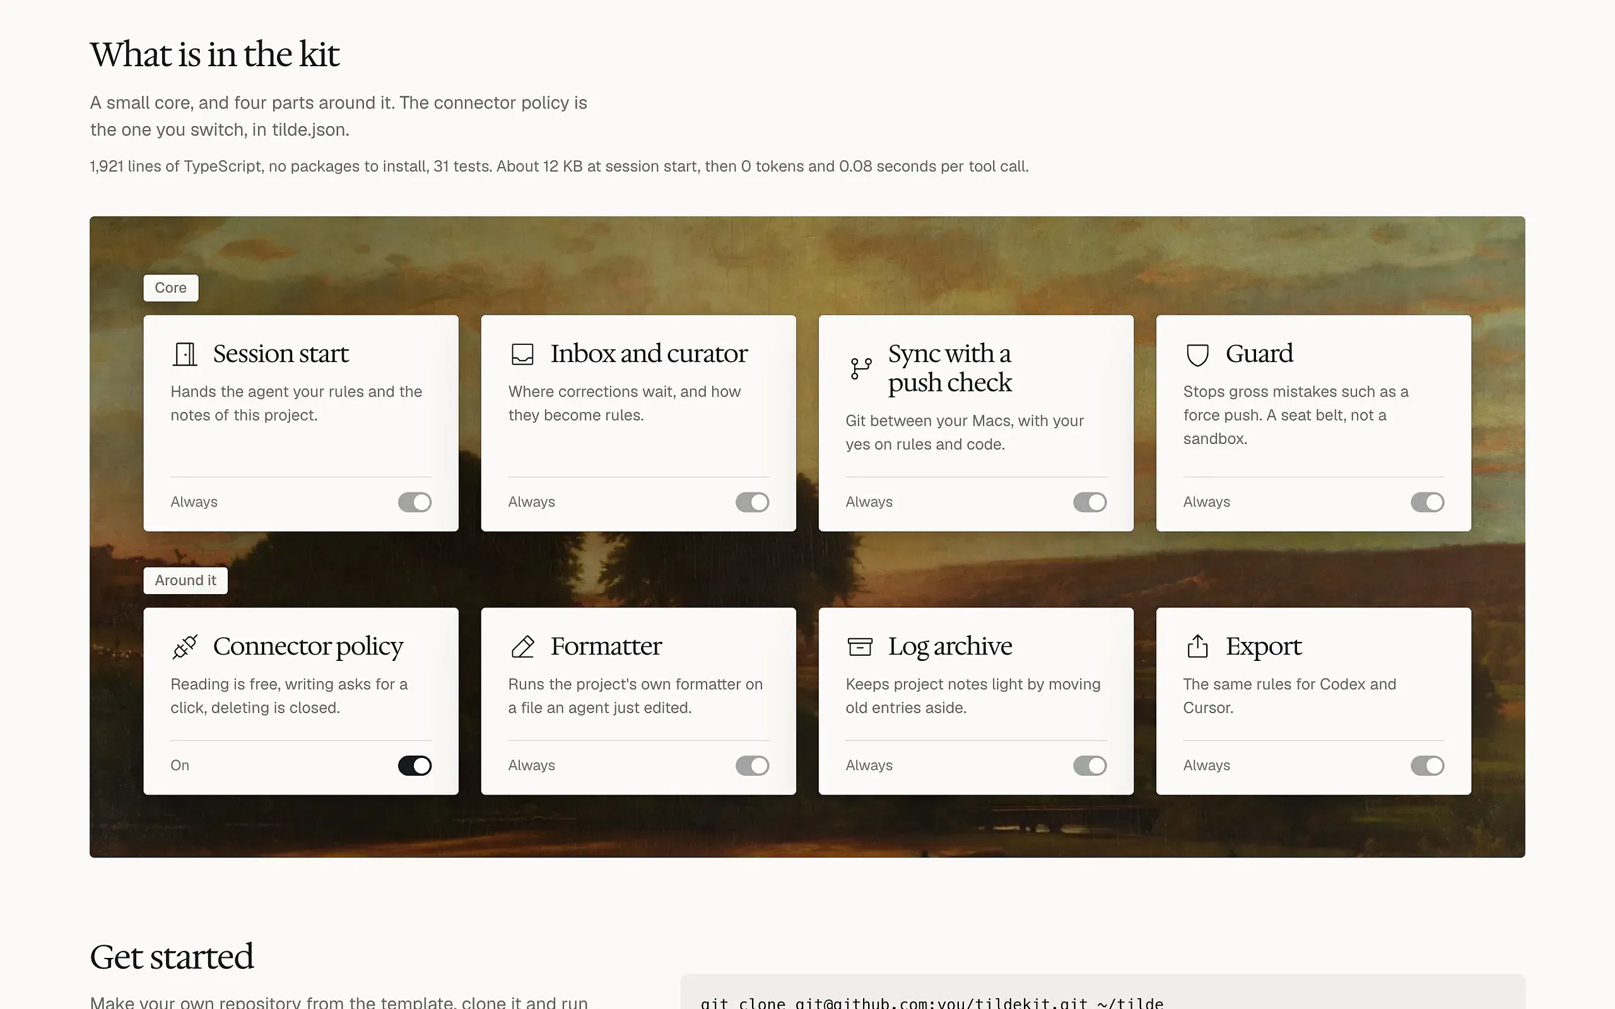This screenshot has height=1009, width=1615.
Task: Click the What is in the kit heading
Action: [x=215, y=54]
